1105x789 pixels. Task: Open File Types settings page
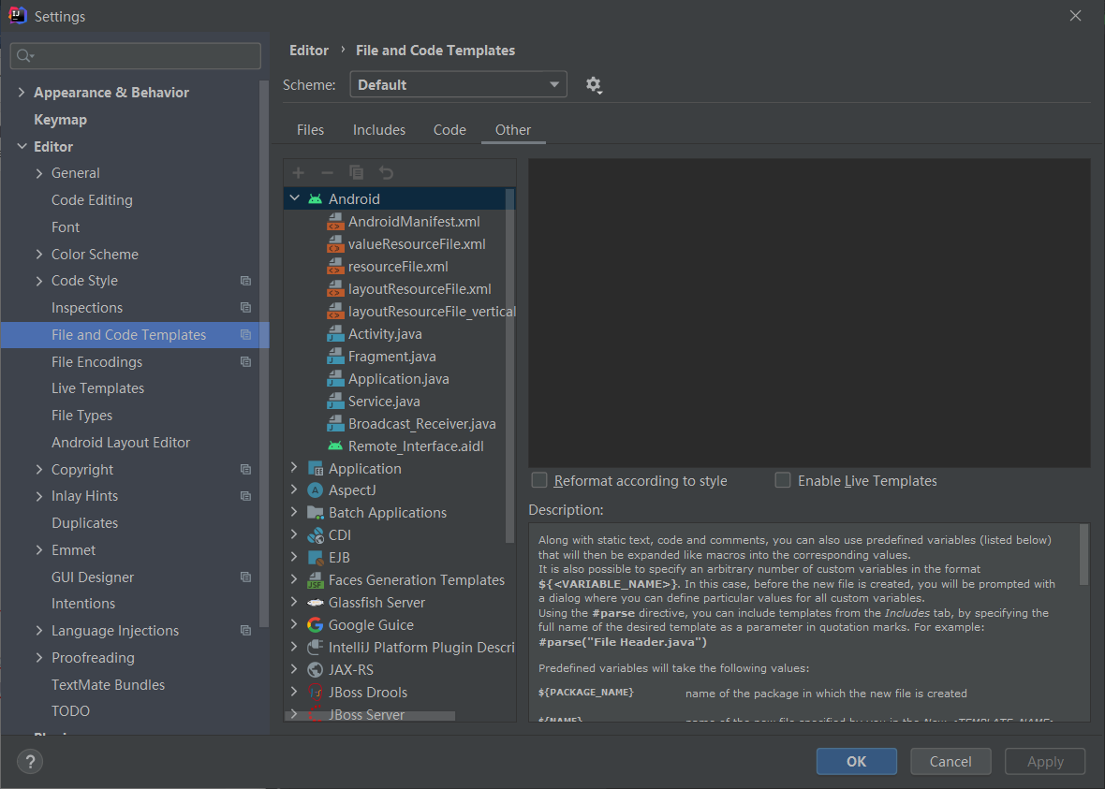tap(81, 416)
